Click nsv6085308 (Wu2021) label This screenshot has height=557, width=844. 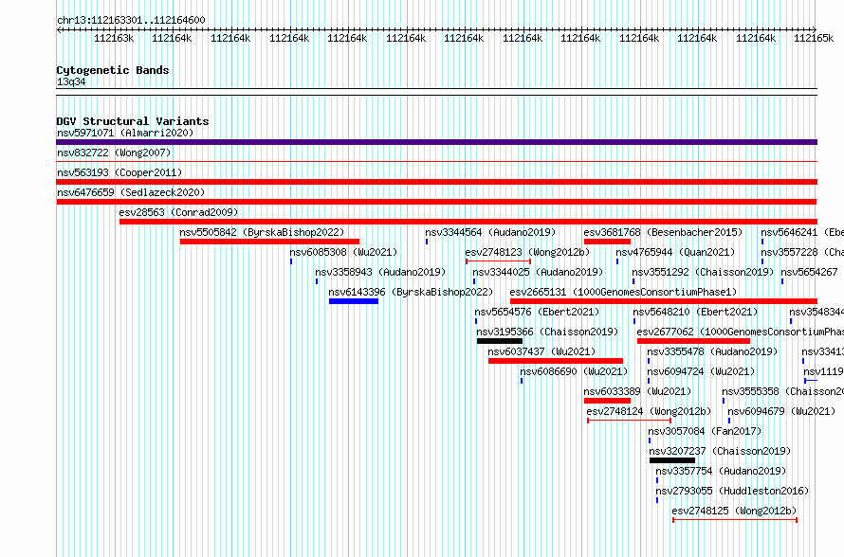tap(343, 252)
